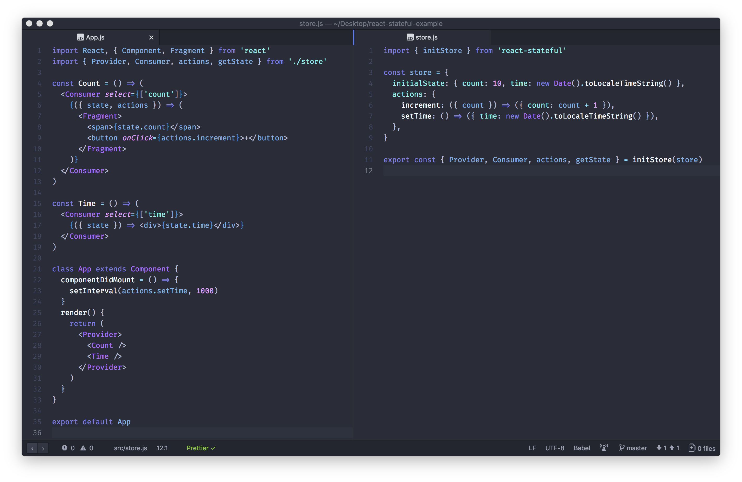Change the Babel grammar selector
Viewport: 742px width, 482px height.
(581, 448)
